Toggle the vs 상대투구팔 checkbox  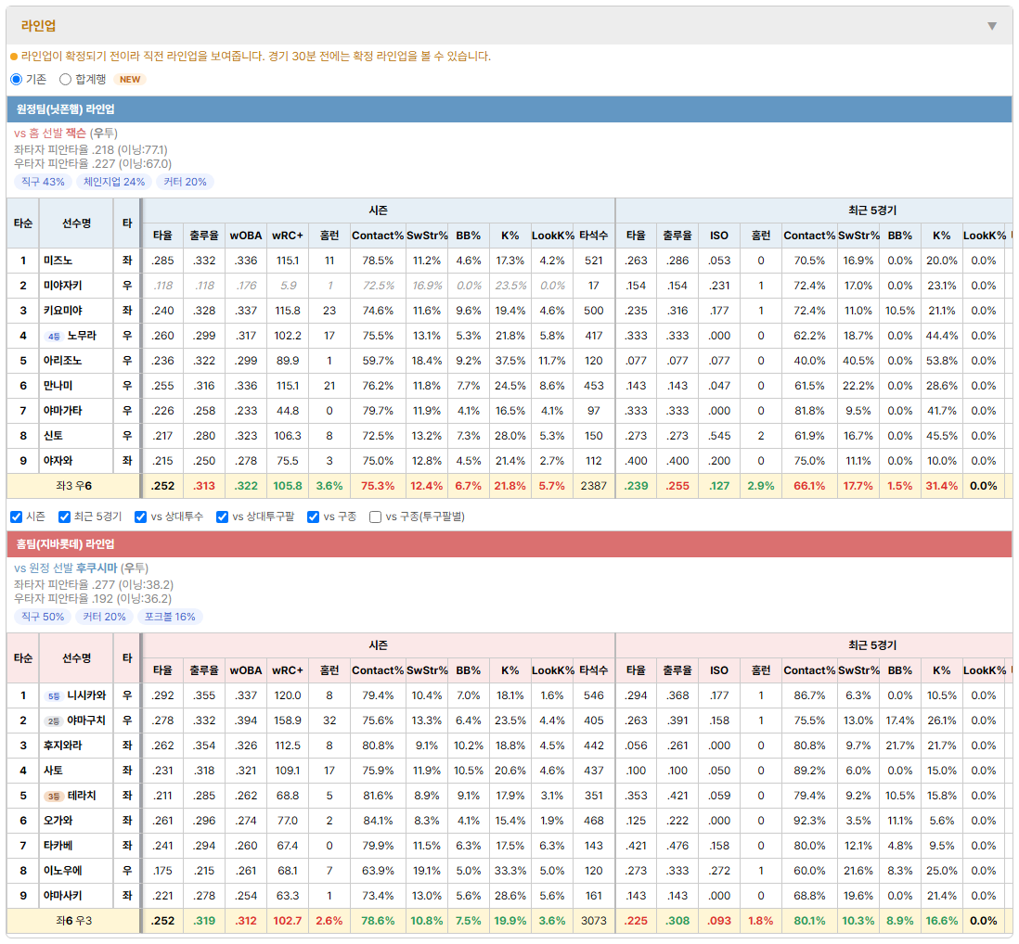pos(222,517)
